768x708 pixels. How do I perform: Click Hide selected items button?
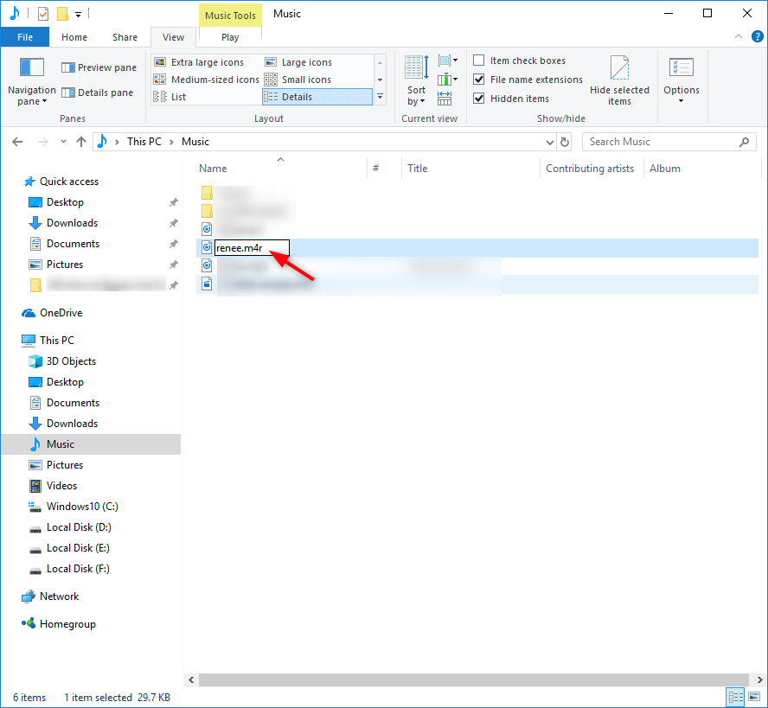pyautogui.click(x=619, y=80)
